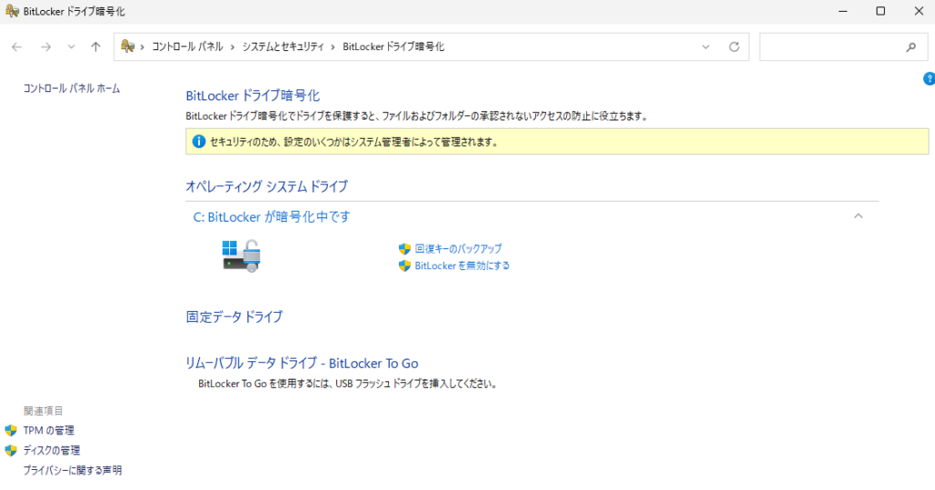
Task: Open システムとセキュリティ breadcrumb
Action: click(x=283, y=47)
